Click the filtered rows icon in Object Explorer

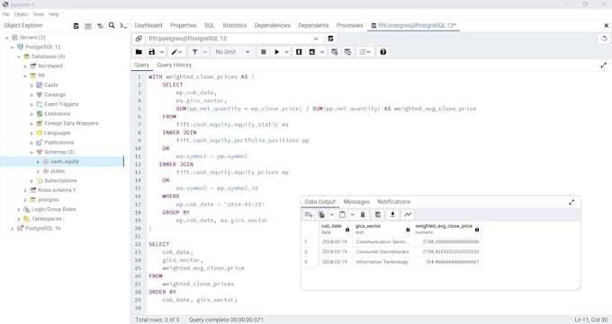(100, 26)
